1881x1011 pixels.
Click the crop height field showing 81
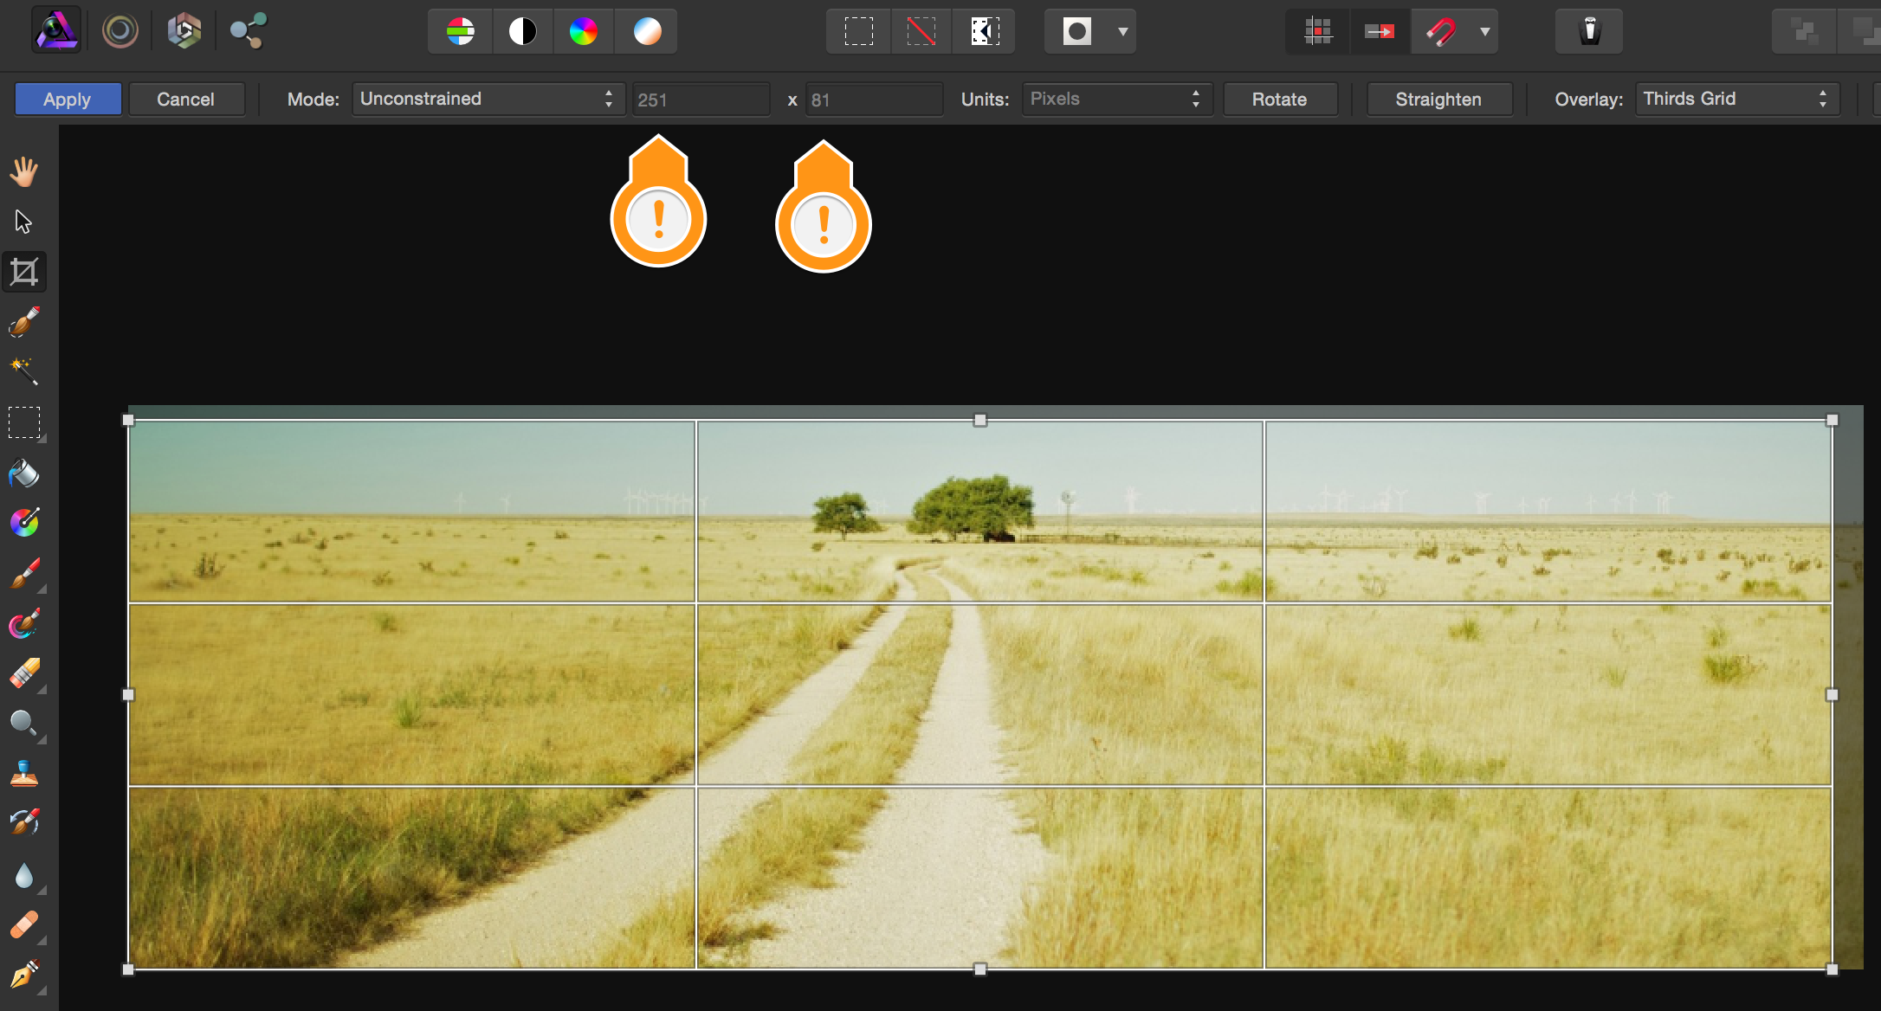click(x=874, y=100)
